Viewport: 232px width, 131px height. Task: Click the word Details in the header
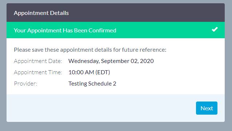click(59, 13)
